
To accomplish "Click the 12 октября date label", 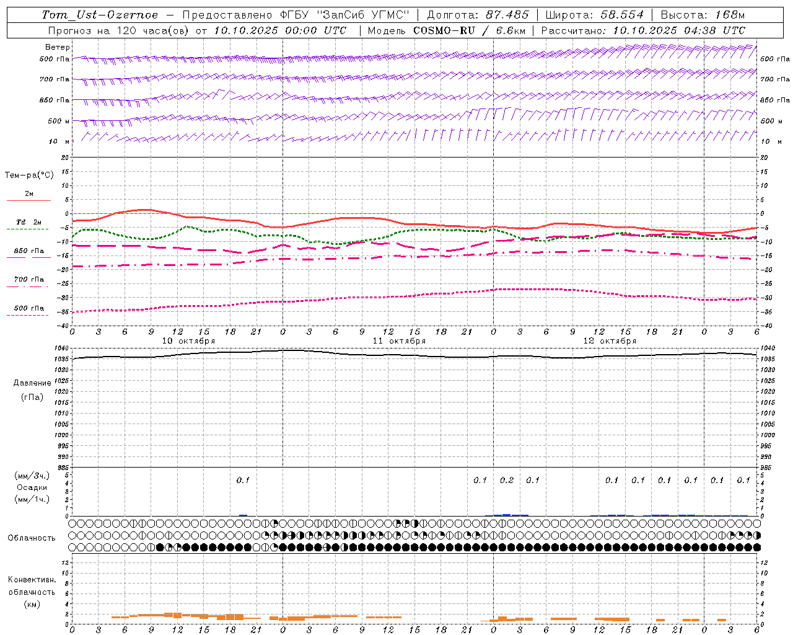I will click(x=610, y=341).
